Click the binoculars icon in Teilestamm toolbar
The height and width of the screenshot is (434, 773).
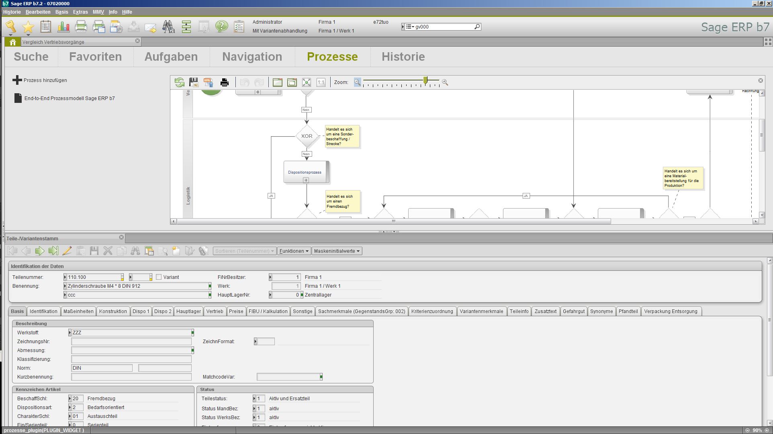tap(135, 251)
